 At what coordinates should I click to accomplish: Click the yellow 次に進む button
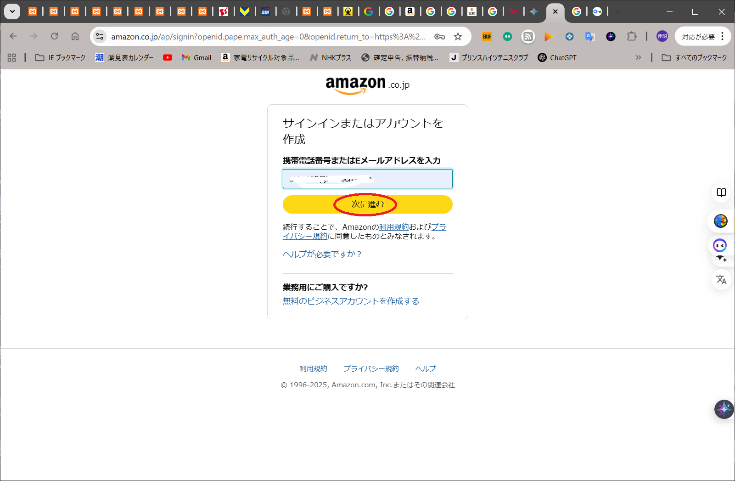(367, 204)
